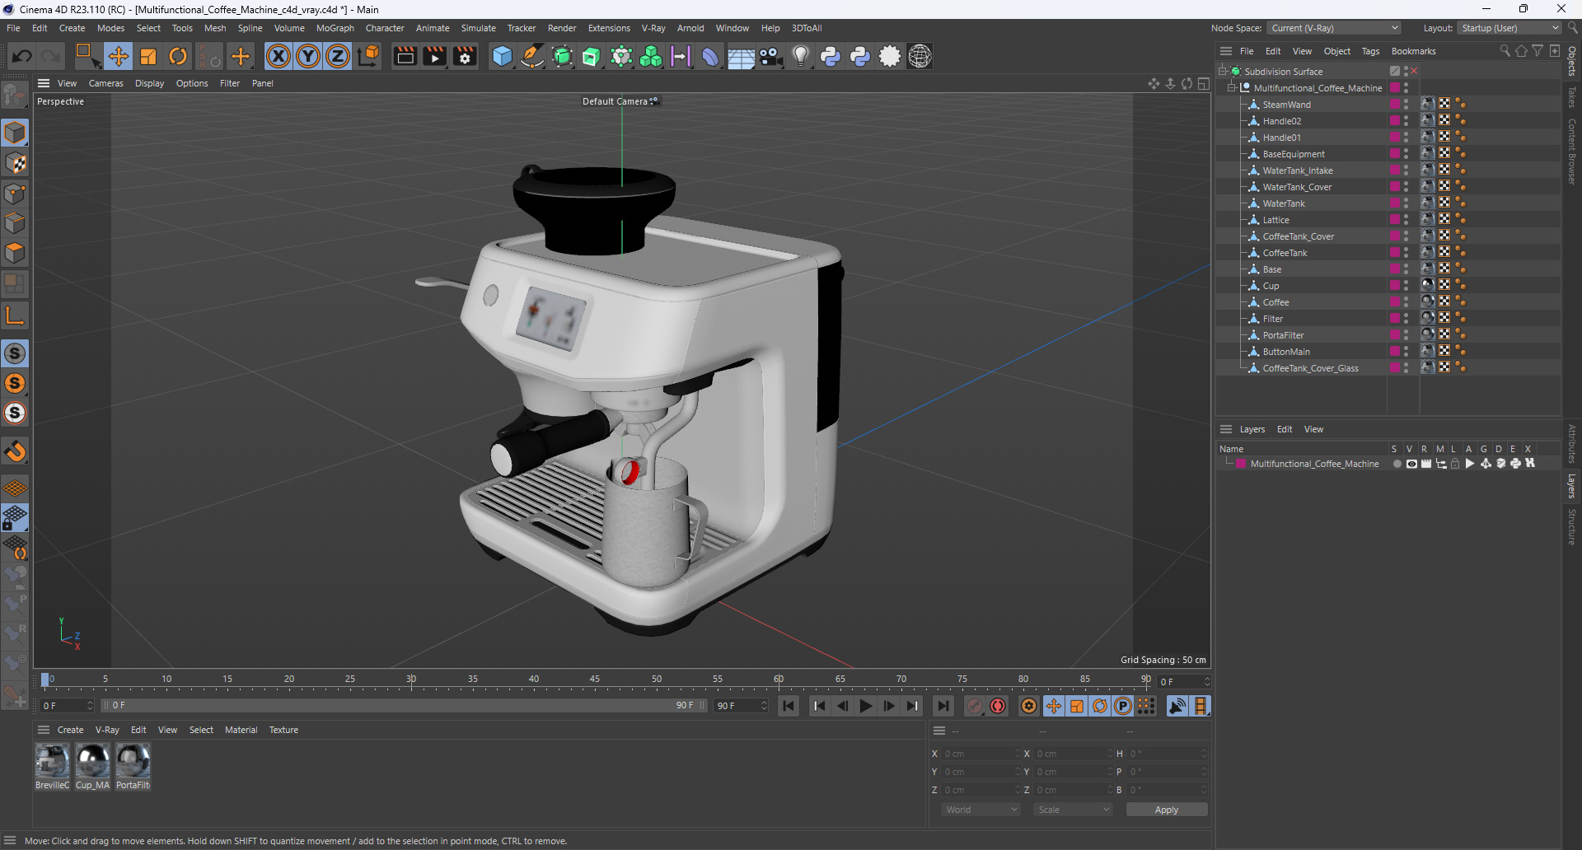This screenshot has height=850, width=1582.
Task: Click the globe icon in toolbar
Action: pos(920,56)
